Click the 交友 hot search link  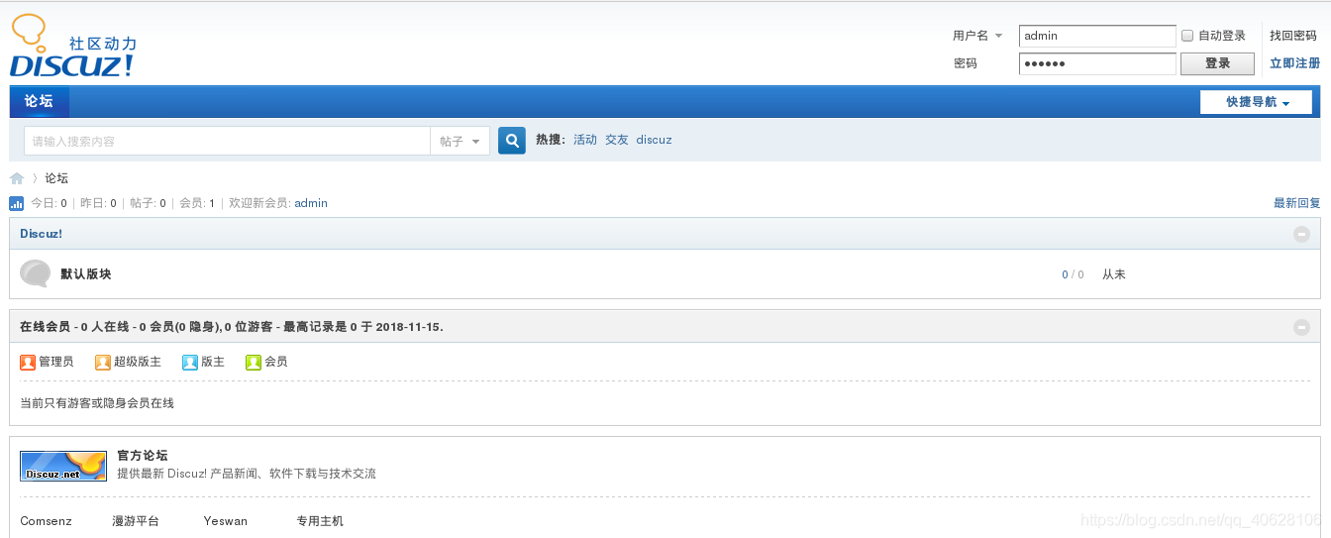[x=617, y=140]
